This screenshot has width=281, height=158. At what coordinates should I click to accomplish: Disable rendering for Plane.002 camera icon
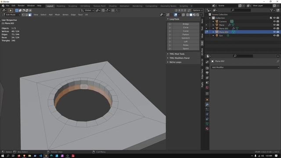(278, 32)
